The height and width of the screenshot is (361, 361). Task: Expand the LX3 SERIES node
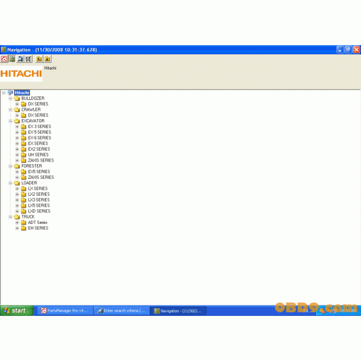click(17, 200)
